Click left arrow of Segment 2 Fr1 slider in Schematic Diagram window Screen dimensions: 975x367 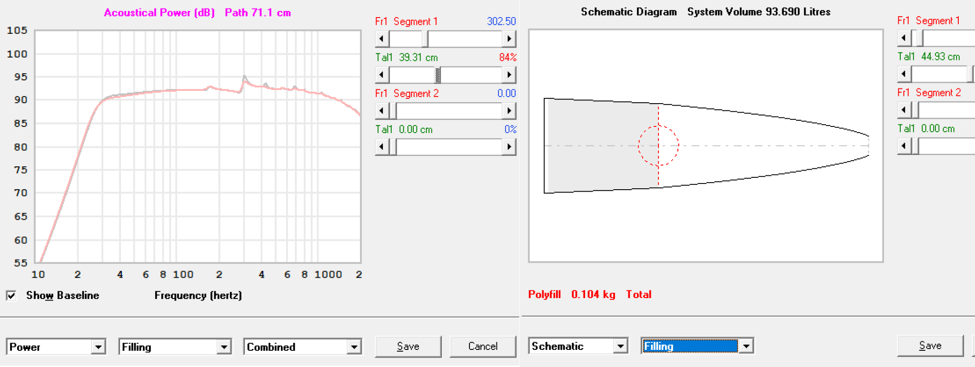pyautogui.click(x=904, y=110)
